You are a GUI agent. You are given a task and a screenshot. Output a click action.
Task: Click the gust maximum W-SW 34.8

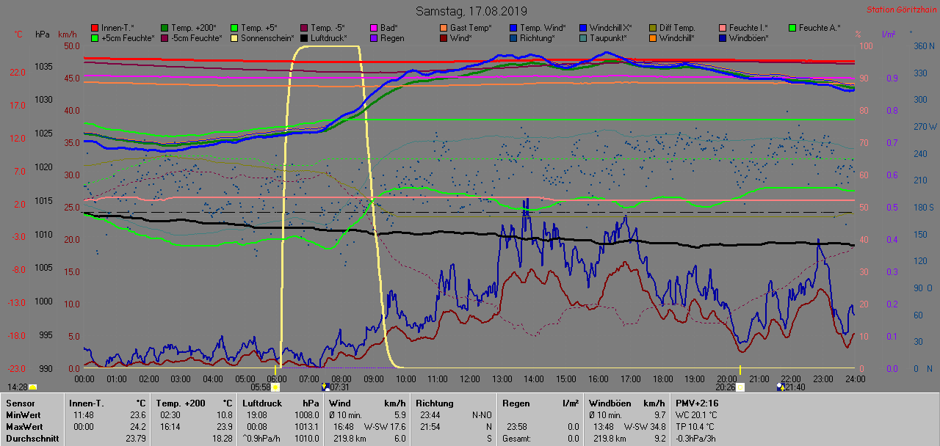(646, 427)
